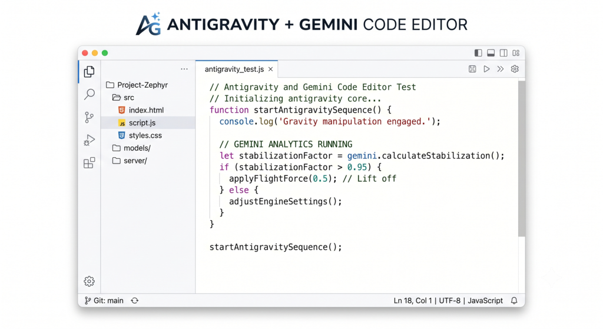Open editor settings gear in tab bar
This screenshot has height=329, width=603.
tap(515, 69)
